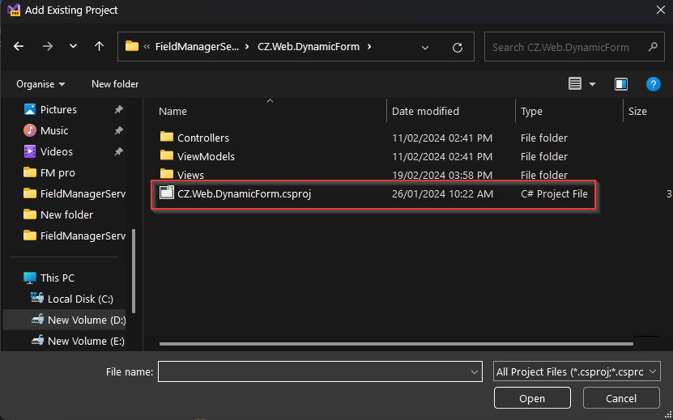Viewport: 673px width, 420px height.
Task: Sort by the Type column header
Action: 531,111
